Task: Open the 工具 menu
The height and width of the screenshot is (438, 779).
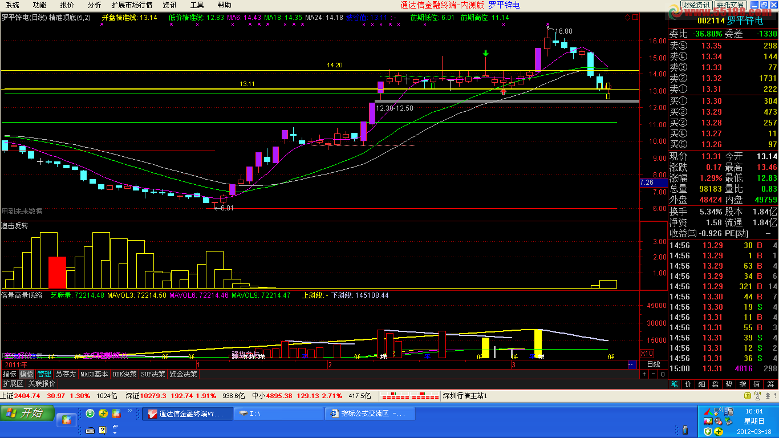Action: (x=197, y=5)
